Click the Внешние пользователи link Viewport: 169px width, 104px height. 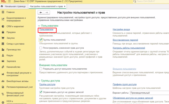tap(124, 69)
